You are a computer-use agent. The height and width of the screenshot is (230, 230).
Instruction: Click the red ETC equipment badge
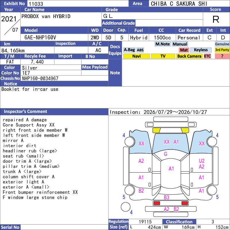207,56
